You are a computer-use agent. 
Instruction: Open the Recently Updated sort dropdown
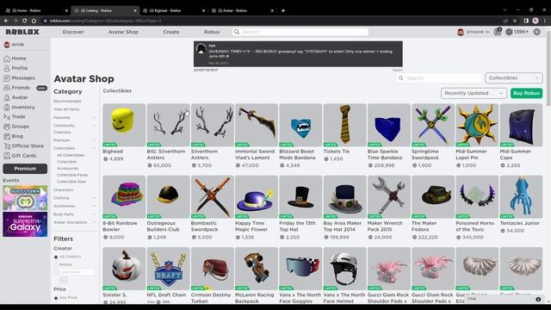(x=474, y=93)
